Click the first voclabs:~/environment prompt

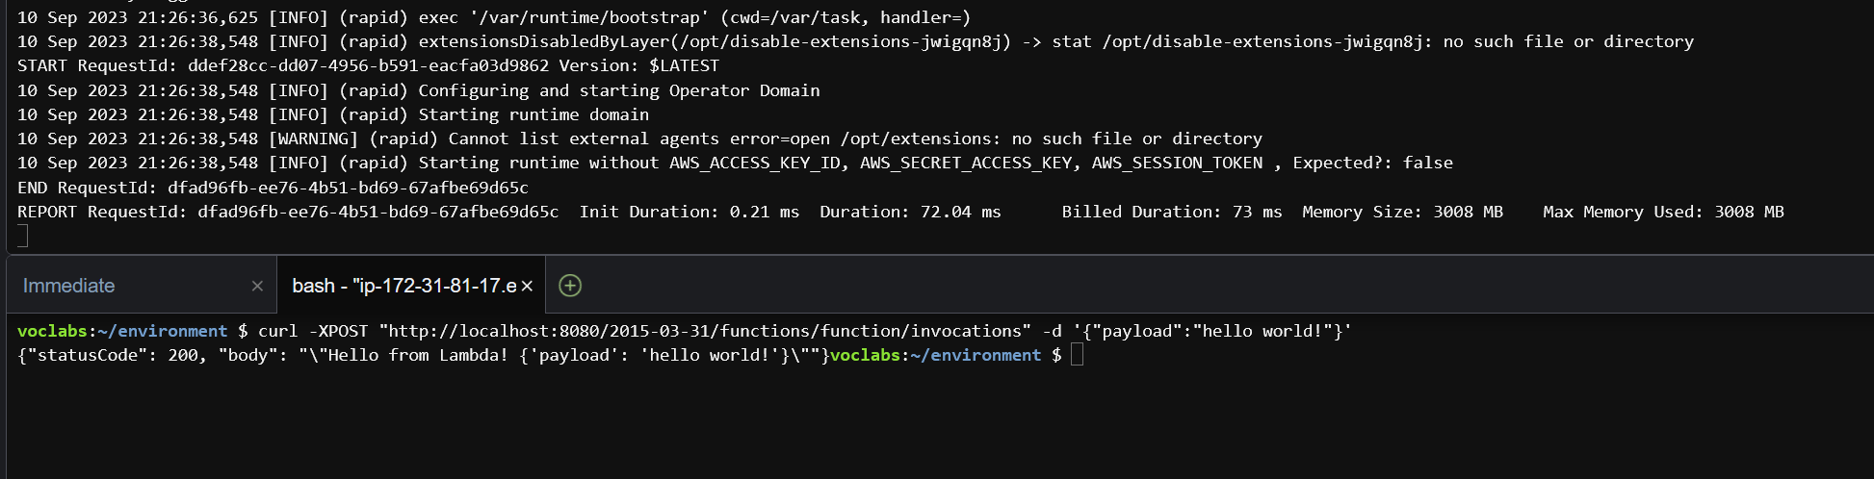[x=122, y=331]
